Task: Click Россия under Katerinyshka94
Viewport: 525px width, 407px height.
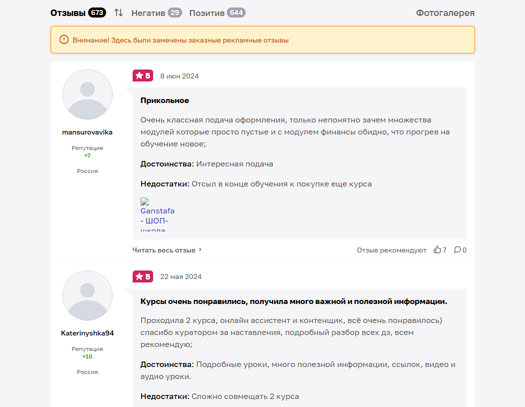Action: point(87,371)
